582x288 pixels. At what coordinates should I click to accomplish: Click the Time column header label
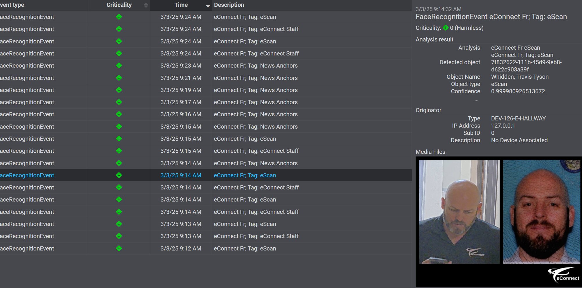pyautogui.click(x=181, y=5)
